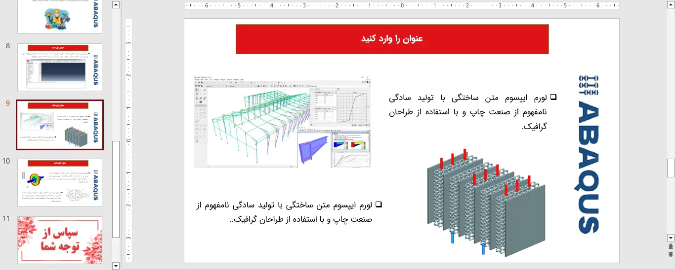Image resolution: width=675 pixels, height=270 pixels.
Task: Select partially visible slide thumbnail above slide 8
Action: (60, 16)
